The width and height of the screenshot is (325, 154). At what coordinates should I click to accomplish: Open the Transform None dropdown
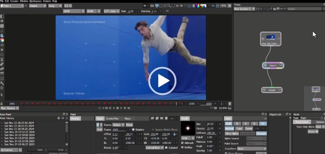coord(252,149)
